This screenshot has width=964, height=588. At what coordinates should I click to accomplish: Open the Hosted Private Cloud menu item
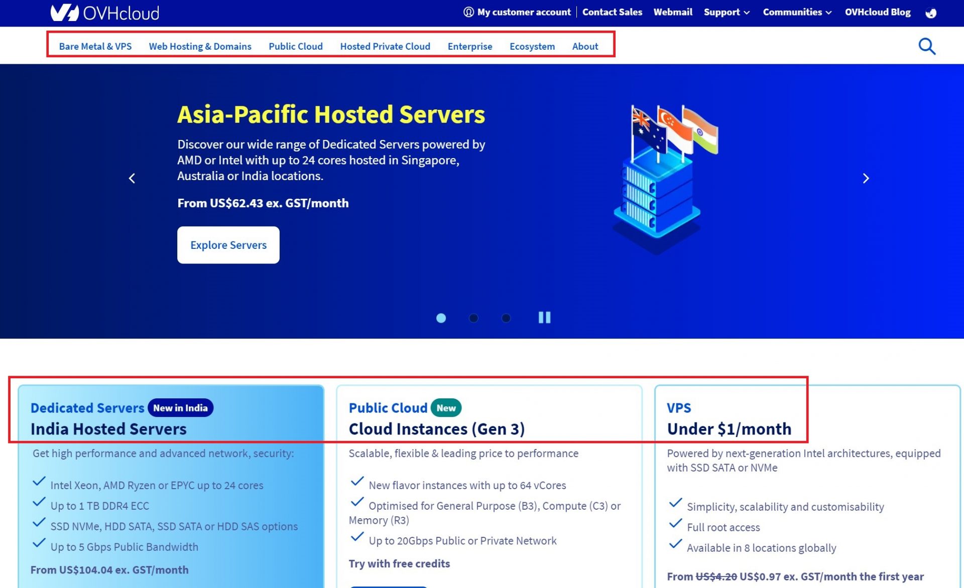385,46
